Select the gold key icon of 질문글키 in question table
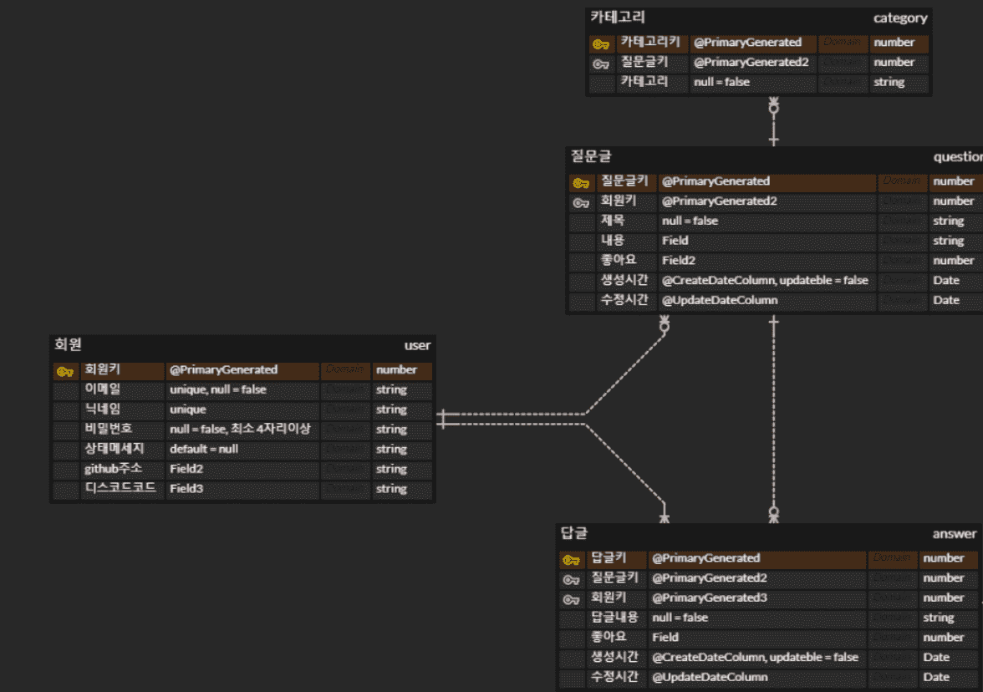The height and width of the screenshot is (692, 983). (x=581, y=183)
